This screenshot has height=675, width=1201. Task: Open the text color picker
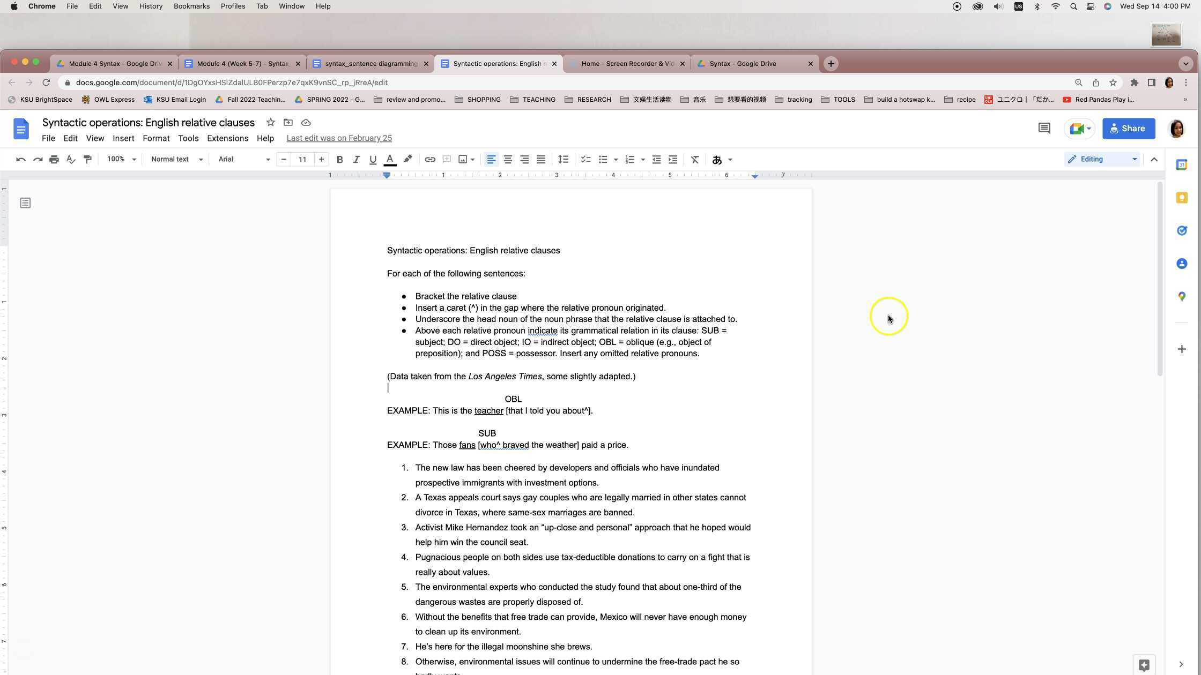click(390, 159)
